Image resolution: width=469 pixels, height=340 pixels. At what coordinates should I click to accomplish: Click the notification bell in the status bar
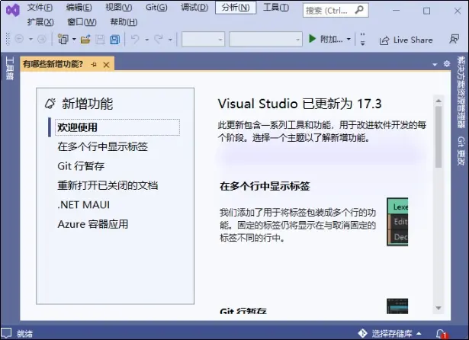(x=442, y=333)
